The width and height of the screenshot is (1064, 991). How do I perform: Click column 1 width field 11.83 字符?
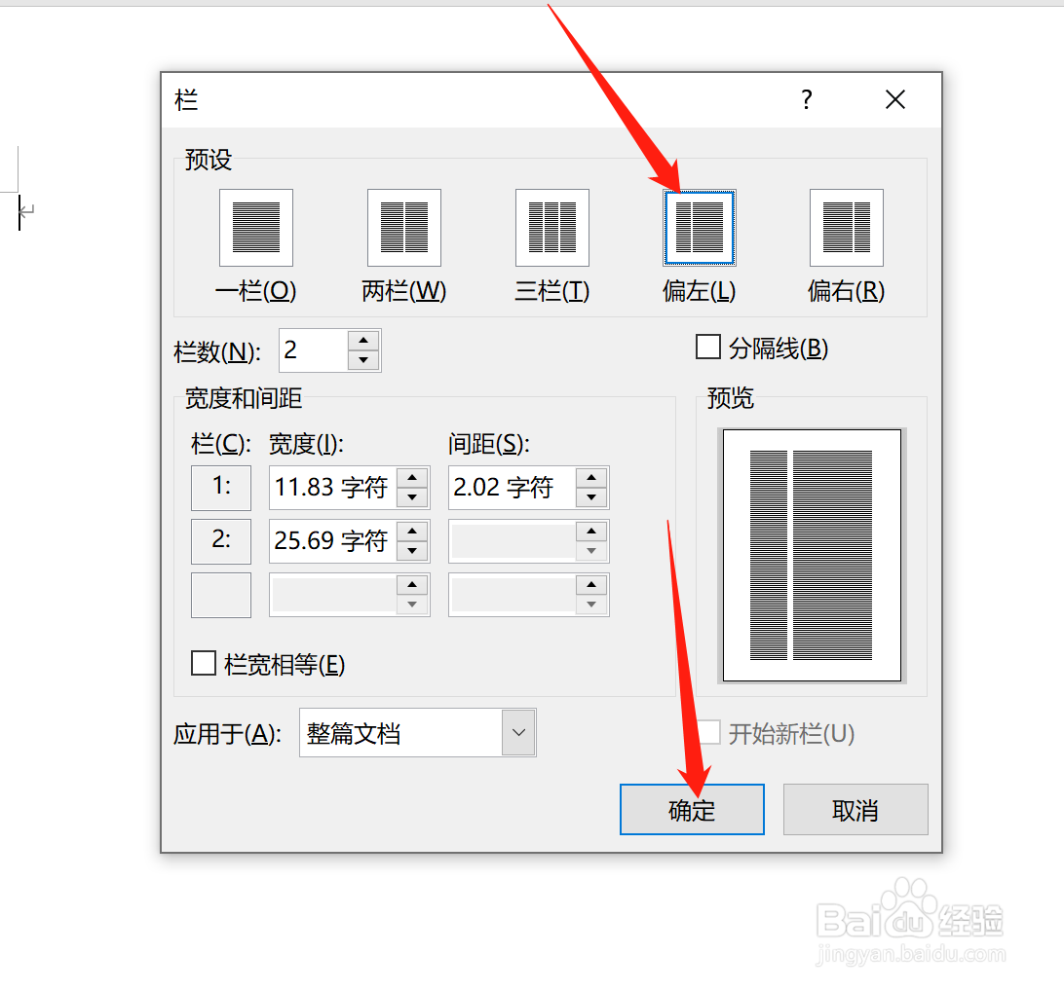point(332,488)
